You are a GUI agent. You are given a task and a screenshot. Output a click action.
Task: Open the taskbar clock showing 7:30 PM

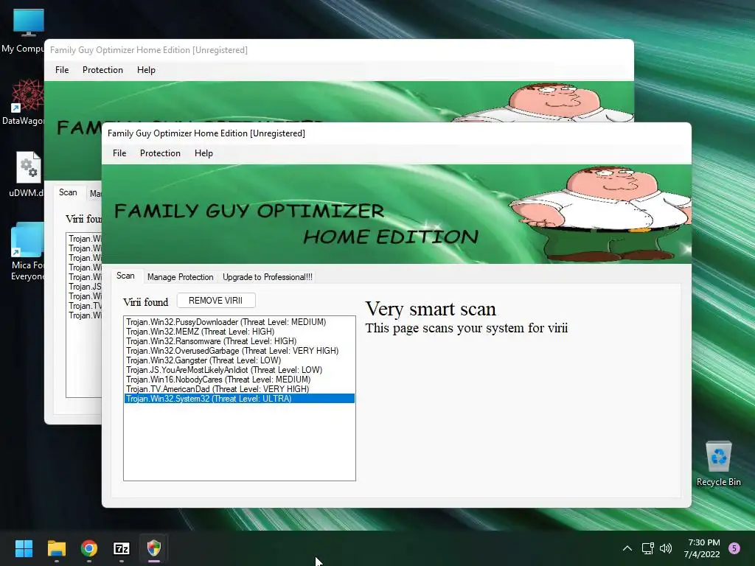coord(703,548)
